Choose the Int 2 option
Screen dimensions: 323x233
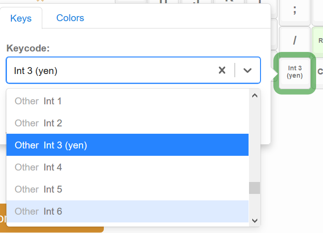(127, 123)
